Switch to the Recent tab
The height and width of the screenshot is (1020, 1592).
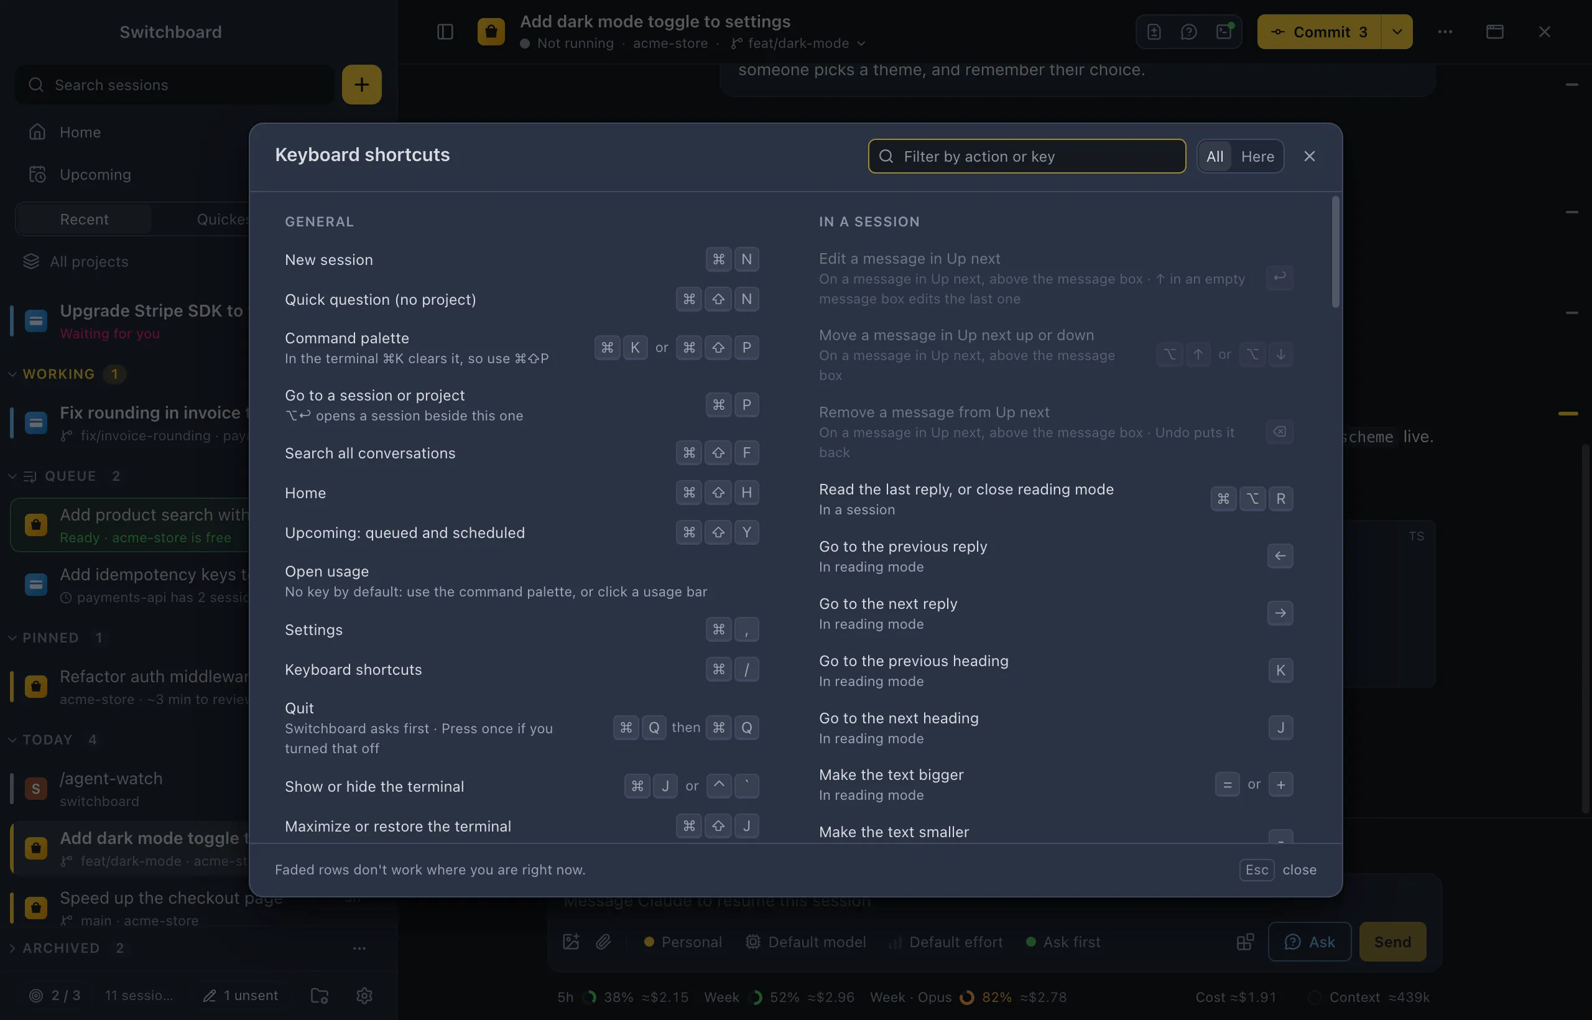click(84, 219)
